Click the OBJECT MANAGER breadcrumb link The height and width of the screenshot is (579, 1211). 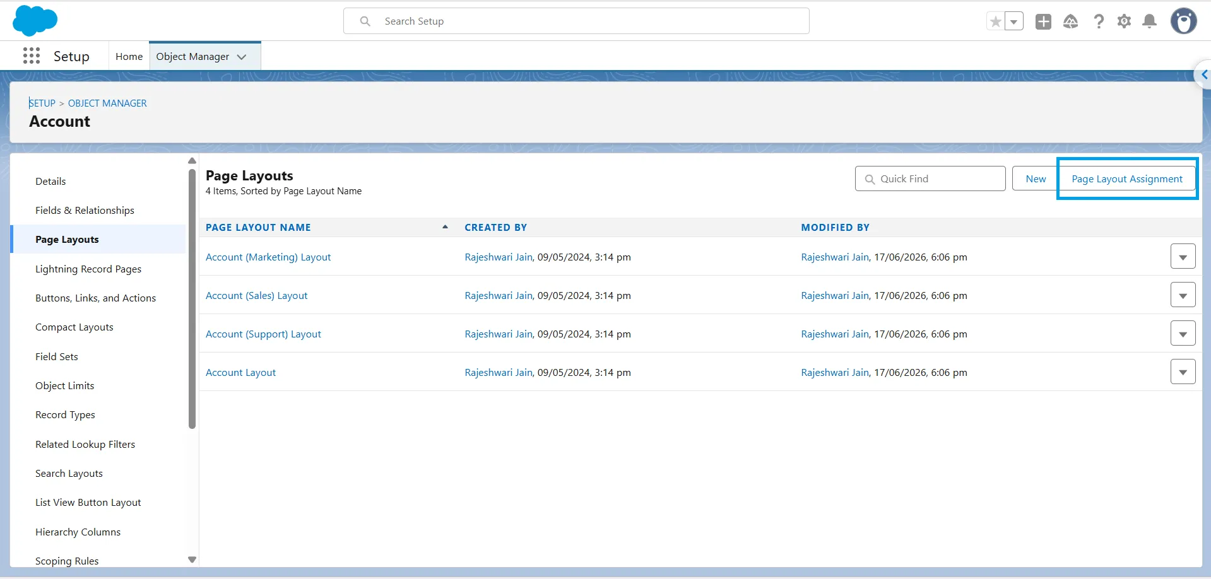pos(107,103)
